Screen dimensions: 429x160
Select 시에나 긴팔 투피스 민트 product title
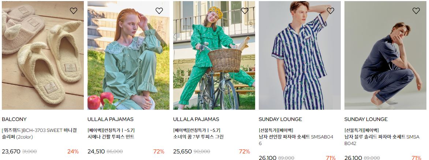coord(111,137)
